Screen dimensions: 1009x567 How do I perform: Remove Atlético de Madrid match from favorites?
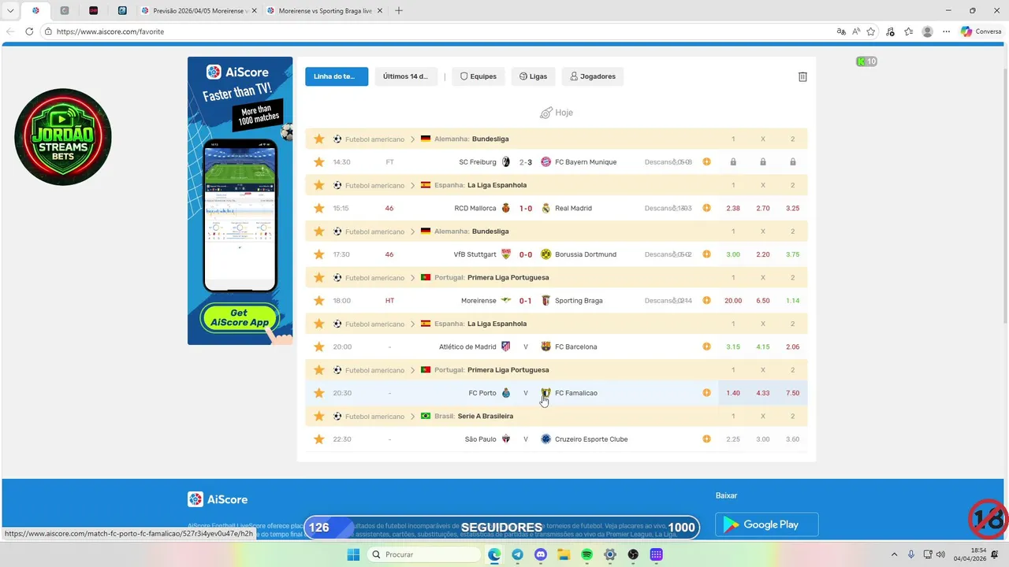(319, 346)
